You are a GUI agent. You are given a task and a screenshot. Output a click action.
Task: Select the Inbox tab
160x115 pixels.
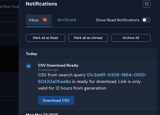[x=39, y=20]
